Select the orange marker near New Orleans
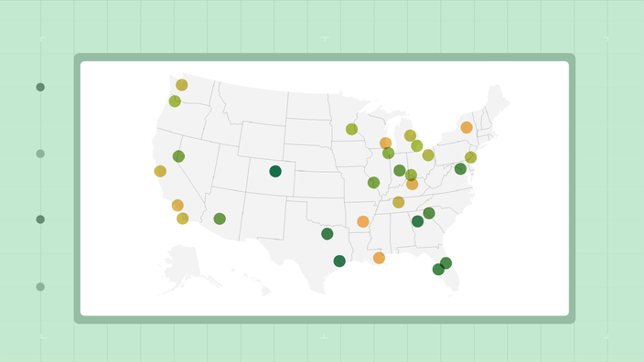Image resolution: width=644 pixels, height=362 pixels. pos(379,258)
